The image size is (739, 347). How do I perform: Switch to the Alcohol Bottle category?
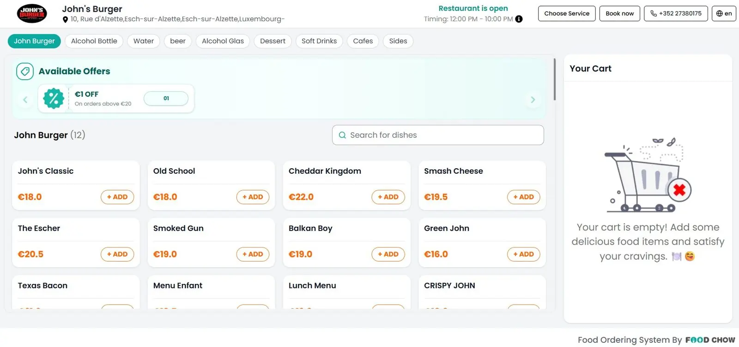tap(94, 41)
